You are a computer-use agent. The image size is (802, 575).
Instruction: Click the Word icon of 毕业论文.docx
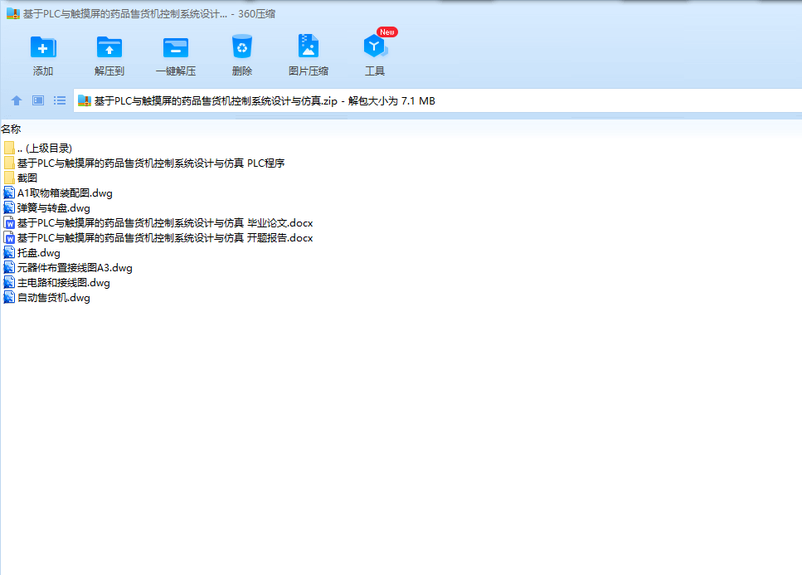pos(9,223)
